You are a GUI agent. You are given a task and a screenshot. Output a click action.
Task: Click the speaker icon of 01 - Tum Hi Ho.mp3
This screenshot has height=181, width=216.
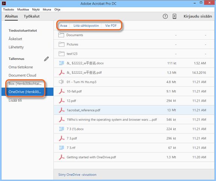(61, 82)
